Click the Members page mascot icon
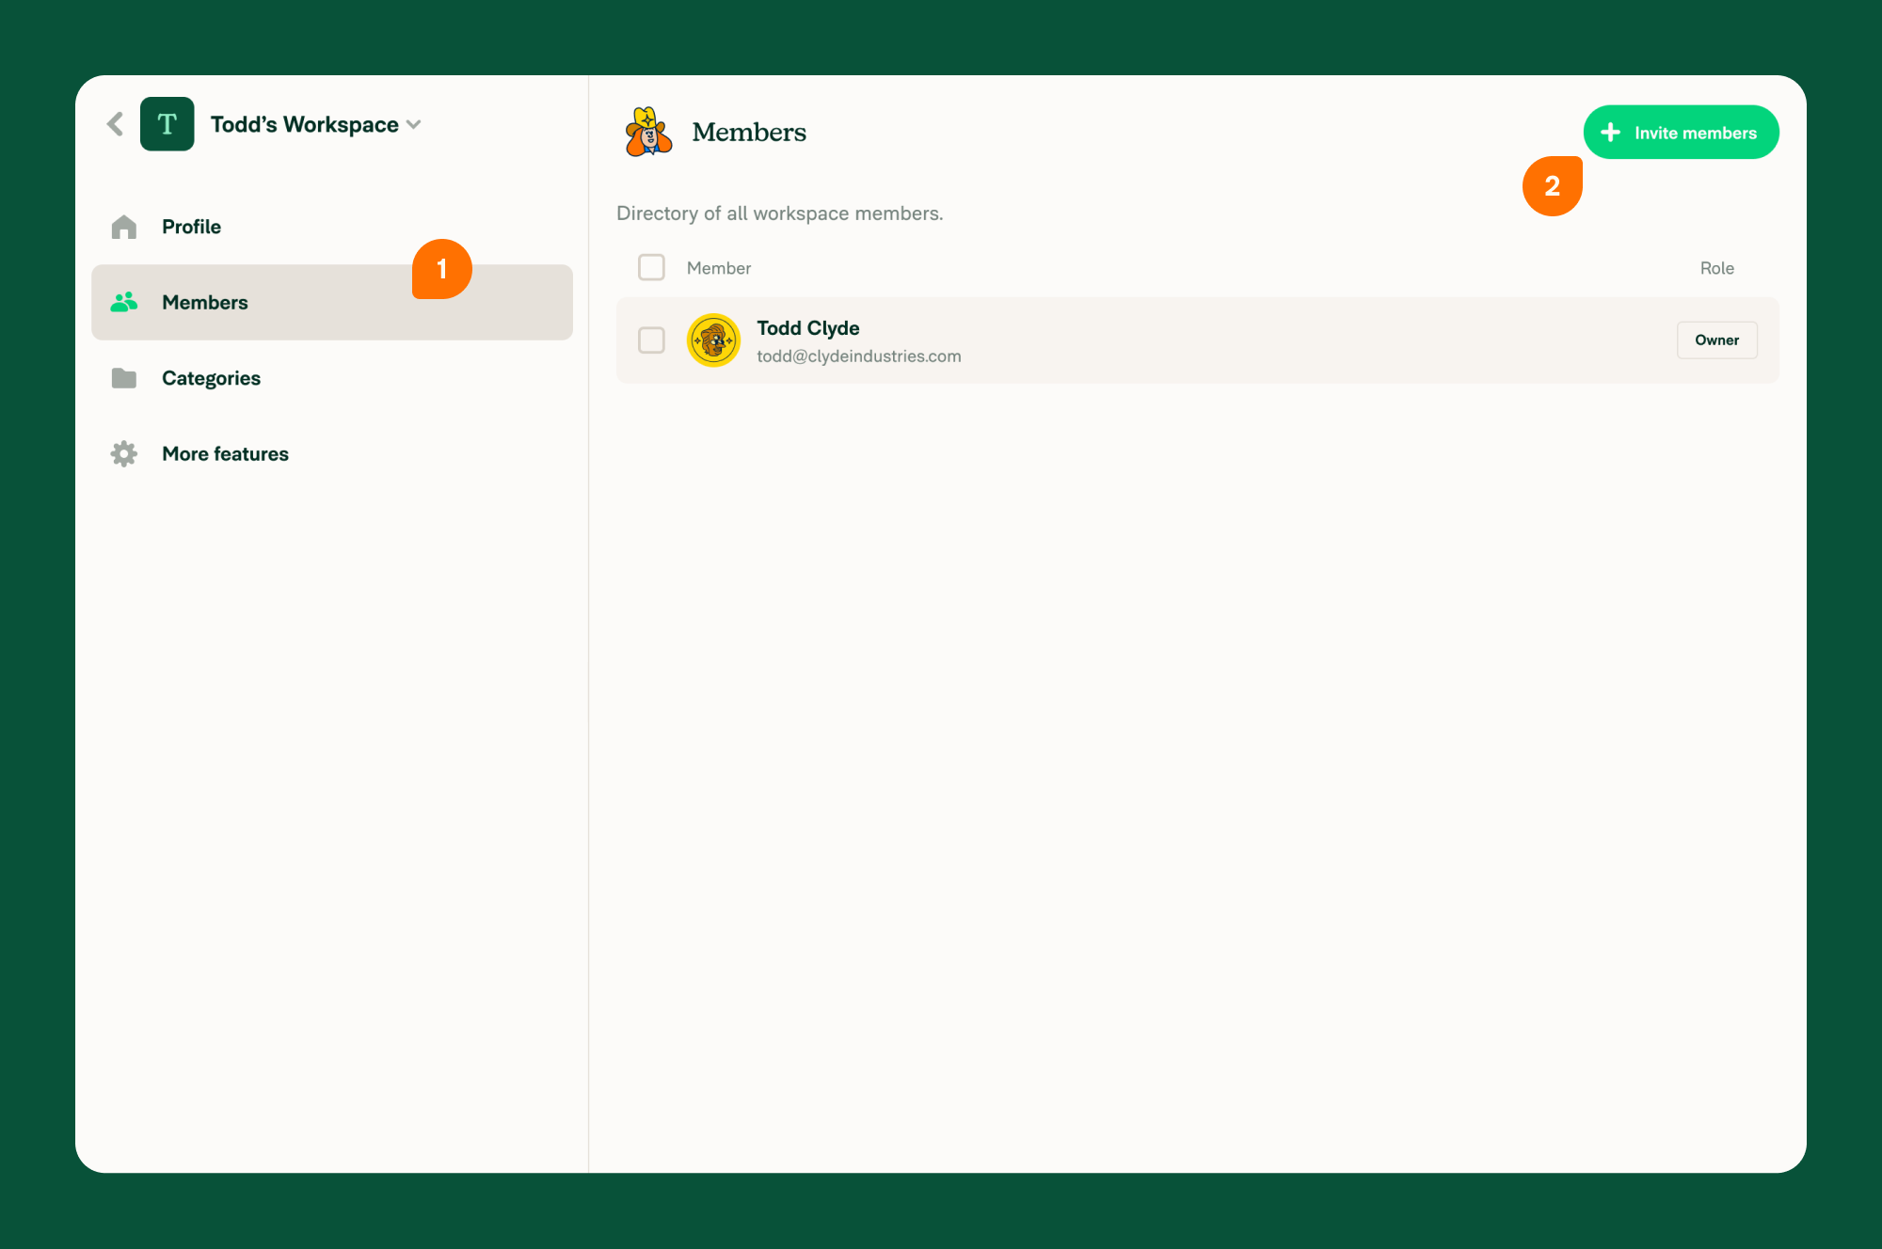 [646, 133]
